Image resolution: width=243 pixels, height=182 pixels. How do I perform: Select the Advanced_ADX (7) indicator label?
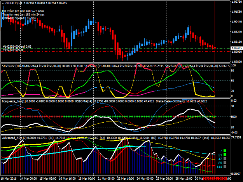coord(24,138)
